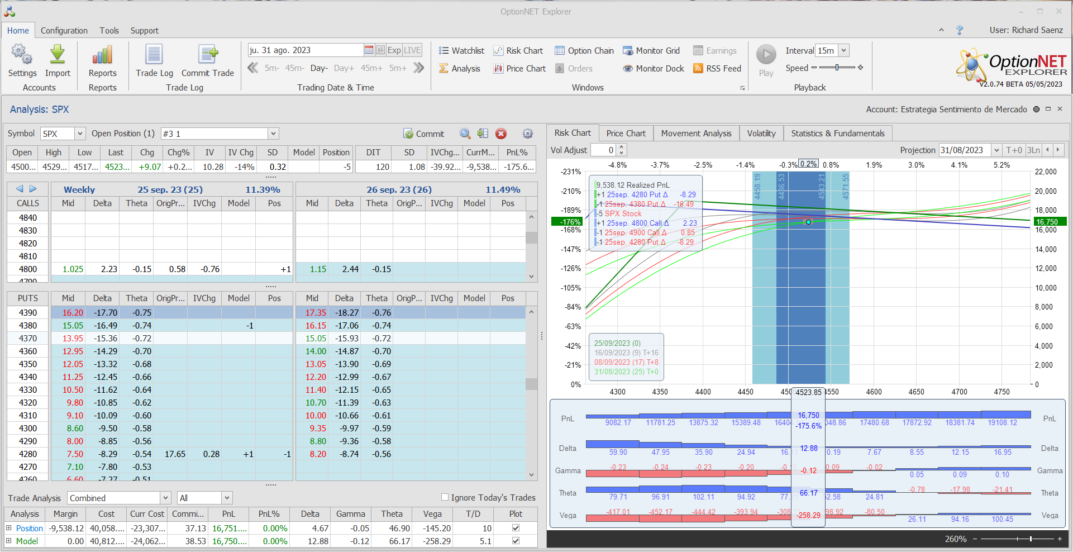Click the LIVE button
This screenshot has height=552, width=1073.
(x=412, y=50)
